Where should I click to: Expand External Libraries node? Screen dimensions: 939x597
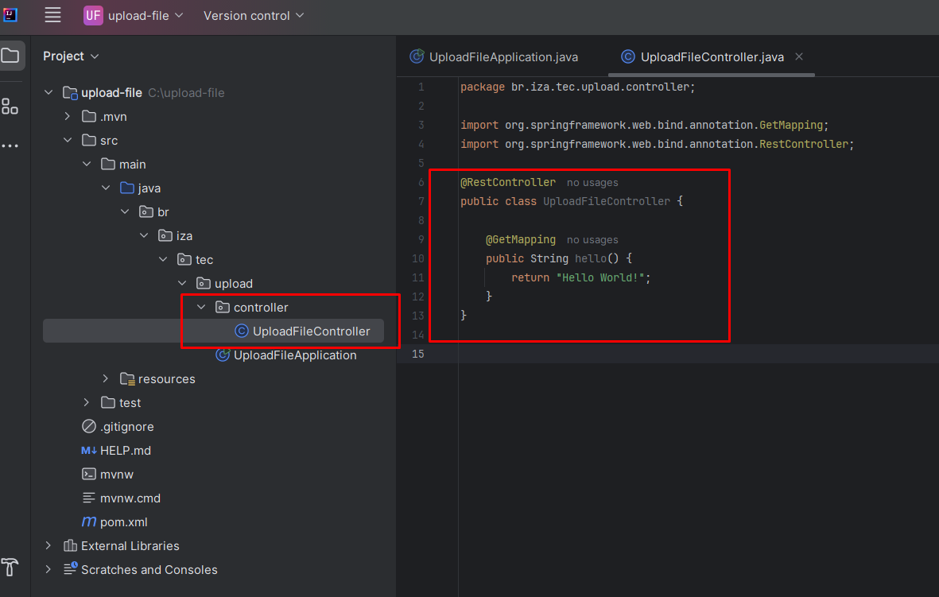[49, 545]
